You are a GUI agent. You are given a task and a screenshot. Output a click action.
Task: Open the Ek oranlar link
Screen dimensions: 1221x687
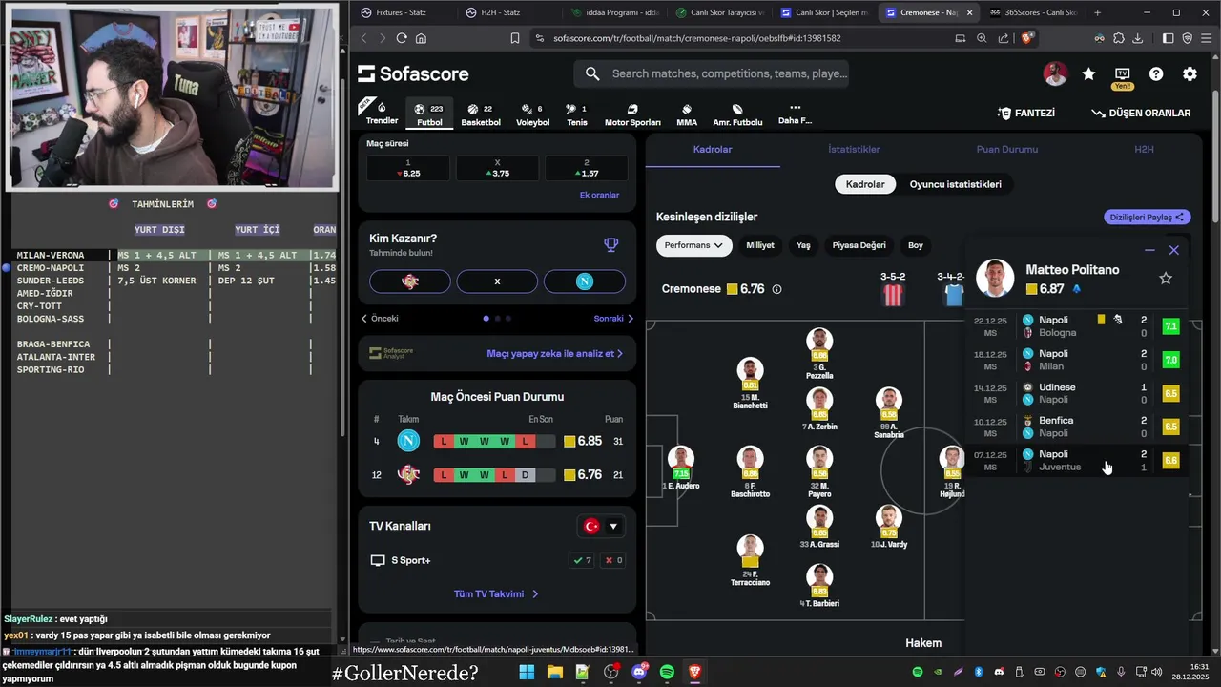599,195
